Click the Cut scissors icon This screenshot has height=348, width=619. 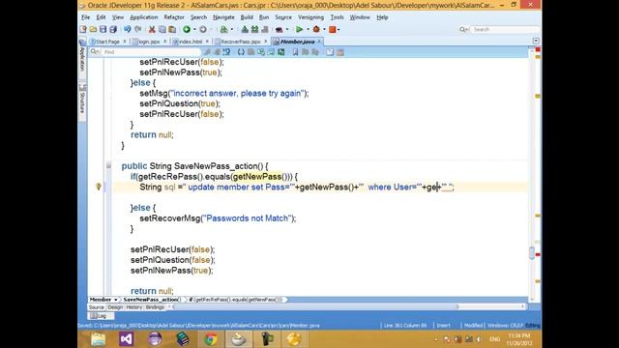pyautogui.click(x=152, y=29)
